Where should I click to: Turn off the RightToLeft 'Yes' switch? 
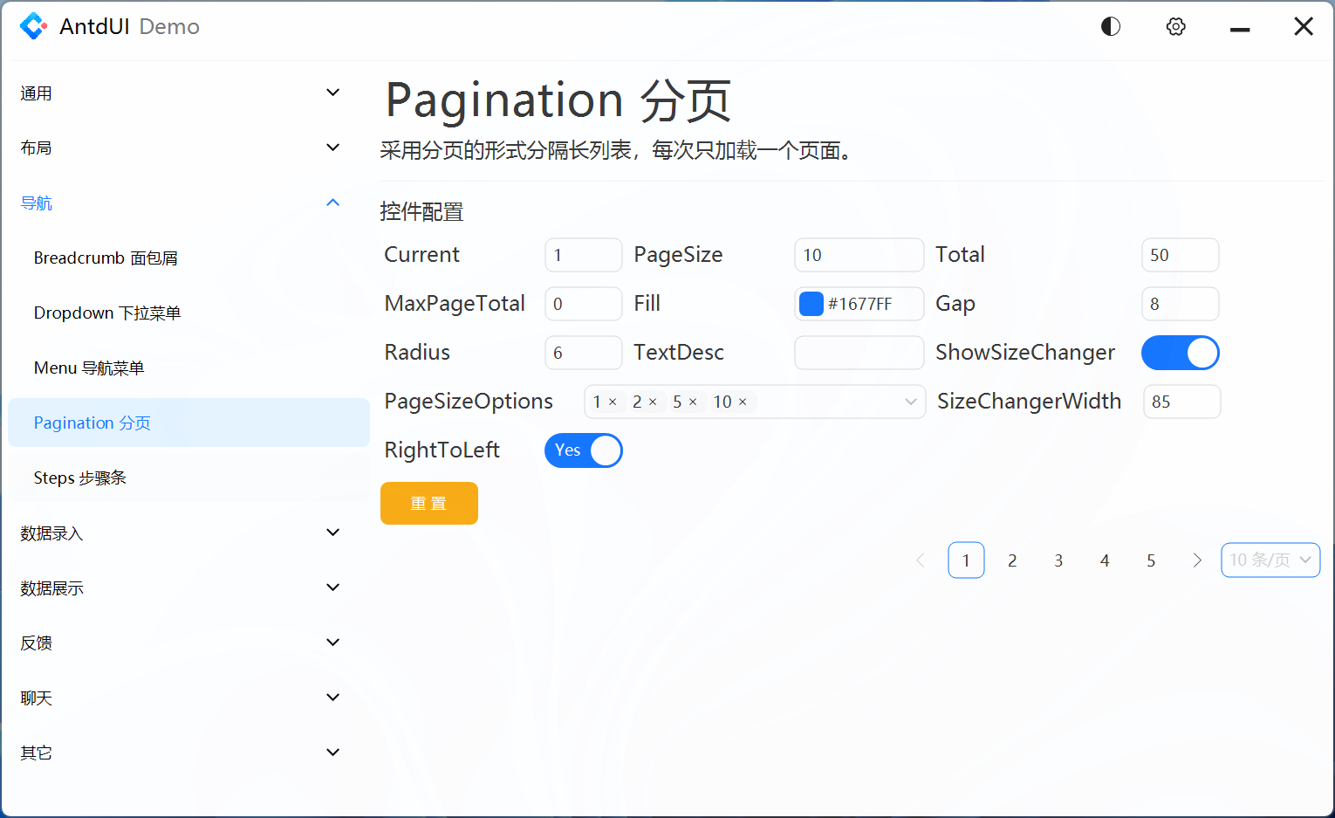coord(583,450)
